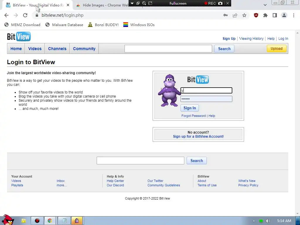Go to the Videos nav tab
Viewport: 300px width, 225px height.
[x=35, y=49]
